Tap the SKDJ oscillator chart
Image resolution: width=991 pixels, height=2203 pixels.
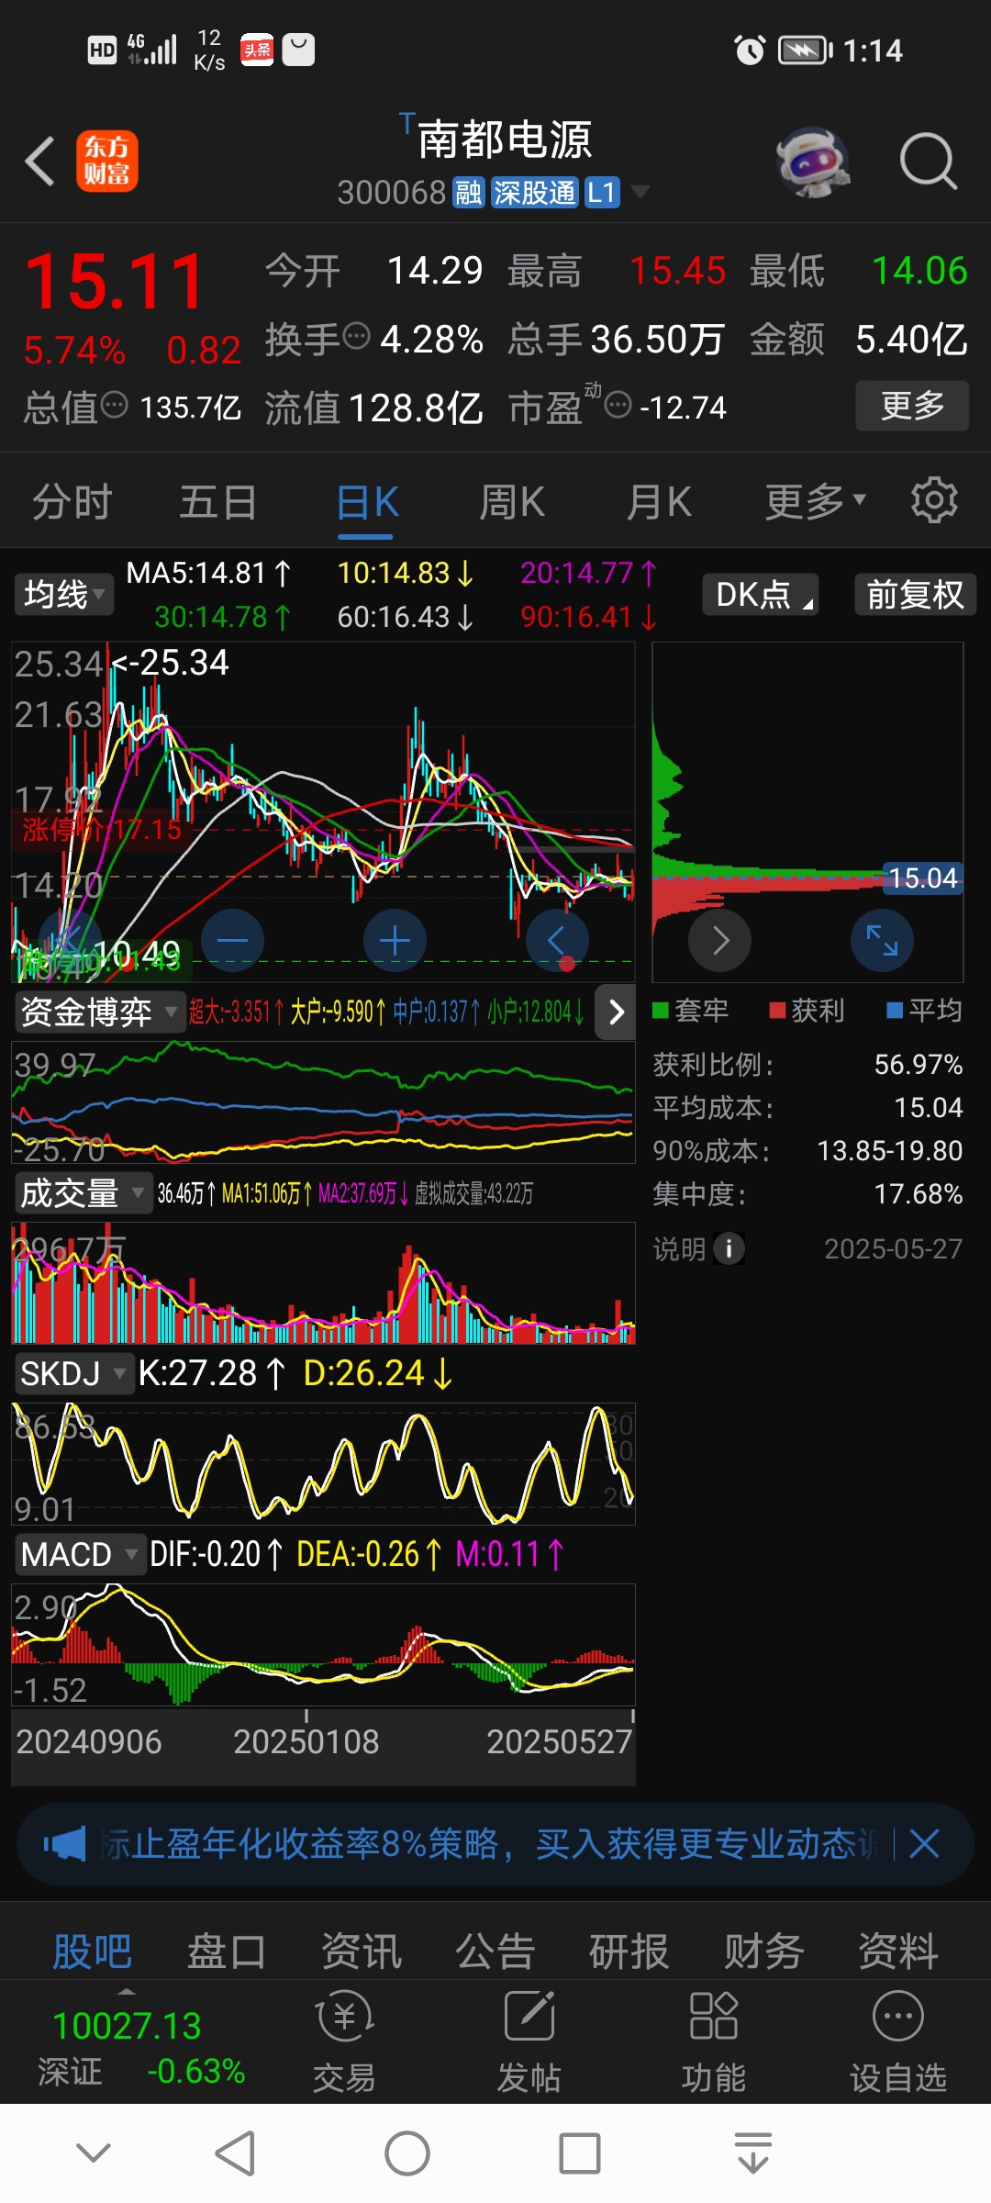pyautogui.click(x=323, y=1464)
